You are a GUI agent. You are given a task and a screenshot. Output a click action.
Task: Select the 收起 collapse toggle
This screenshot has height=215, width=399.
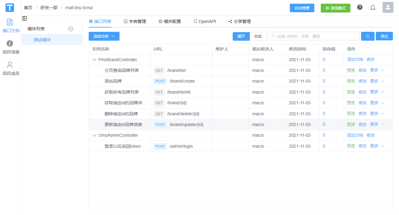tap(258, 36)
